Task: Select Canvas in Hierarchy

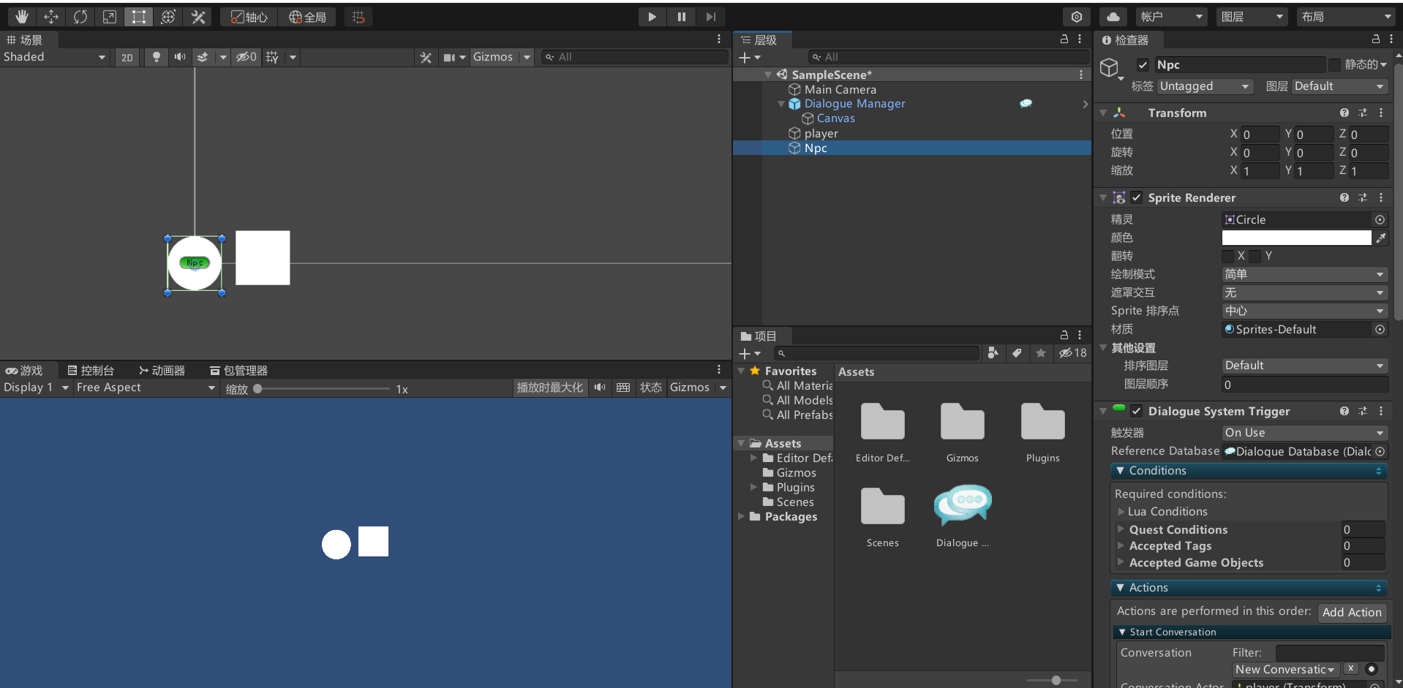Action: pyautogui.click(x=835, y=118)
